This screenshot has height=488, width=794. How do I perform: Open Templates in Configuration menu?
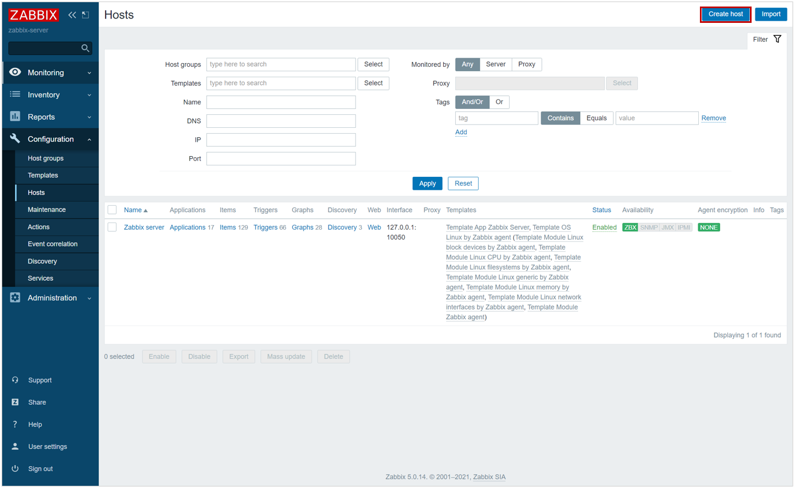pos(43,175)
